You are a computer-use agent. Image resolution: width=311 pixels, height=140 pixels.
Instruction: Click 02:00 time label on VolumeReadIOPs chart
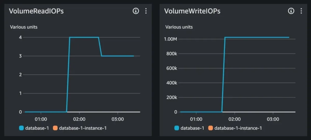(79, 119)
